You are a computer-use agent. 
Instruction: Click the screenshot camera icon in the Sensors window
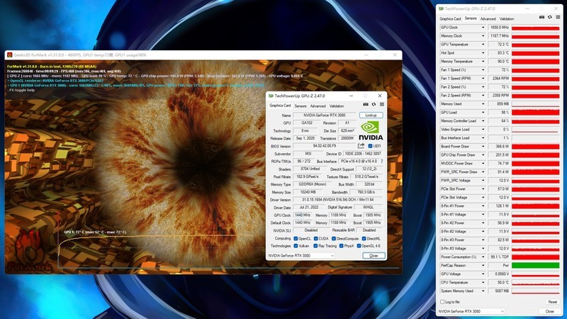pyautogui.click(x=541, y=18)
